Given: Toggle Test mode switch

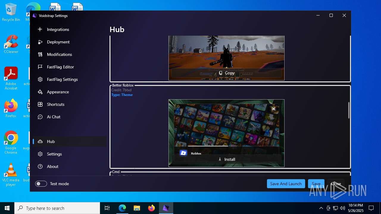Looking at the screenshot, I should click(x=41, y=184).
